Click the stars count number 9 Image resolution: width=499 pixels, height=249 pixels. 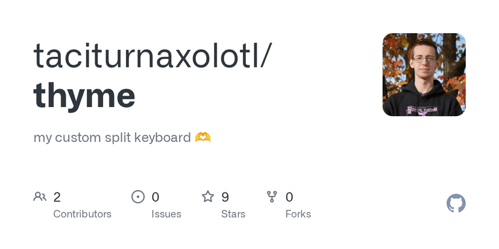(225, 197)
